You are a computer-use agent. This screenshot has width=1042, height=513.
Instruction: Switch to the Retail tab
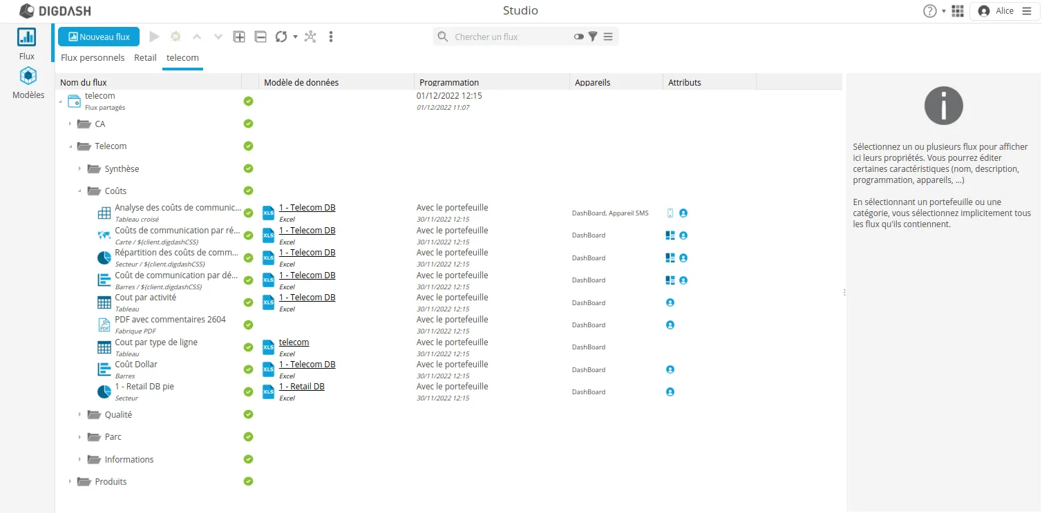point(145,57)
